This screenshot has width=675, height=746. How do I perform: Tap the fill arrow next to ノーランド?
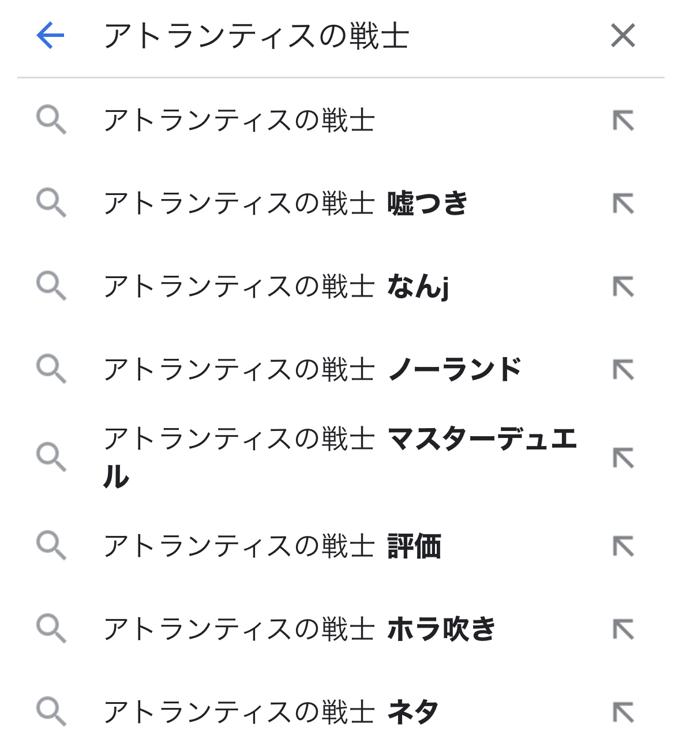pos(623,369)
